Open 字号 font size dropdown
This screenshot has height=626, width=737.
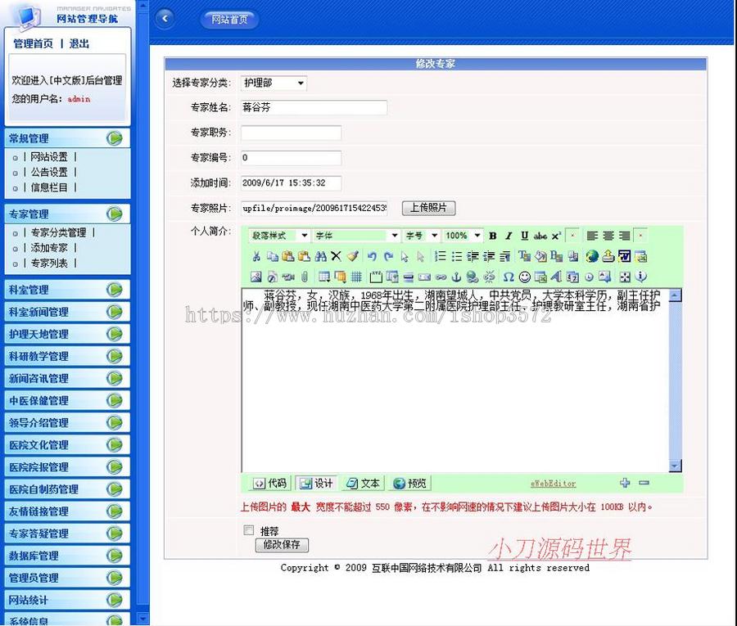pos(422,236)
